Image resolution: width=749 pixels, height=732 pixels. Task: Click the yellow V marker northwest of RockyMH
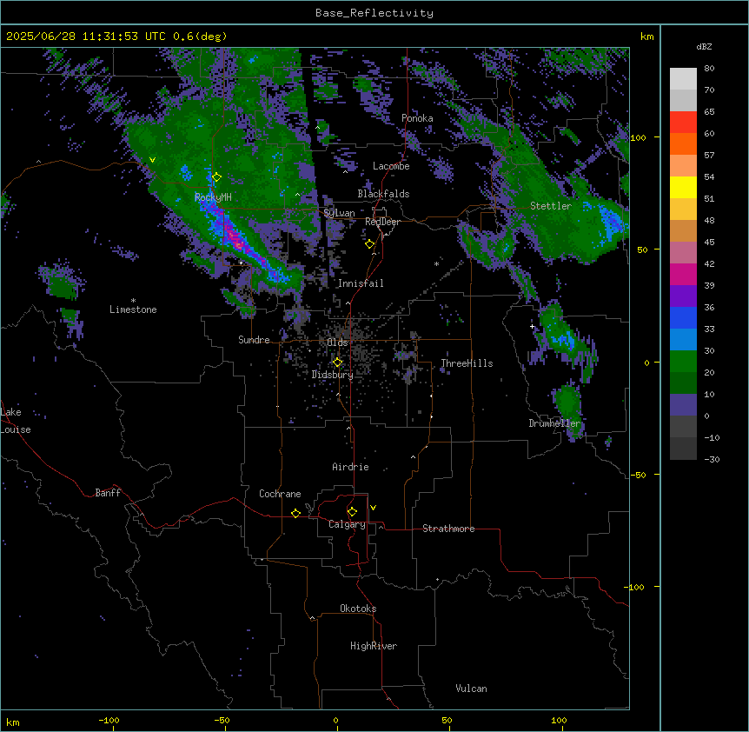pos(152,160)
